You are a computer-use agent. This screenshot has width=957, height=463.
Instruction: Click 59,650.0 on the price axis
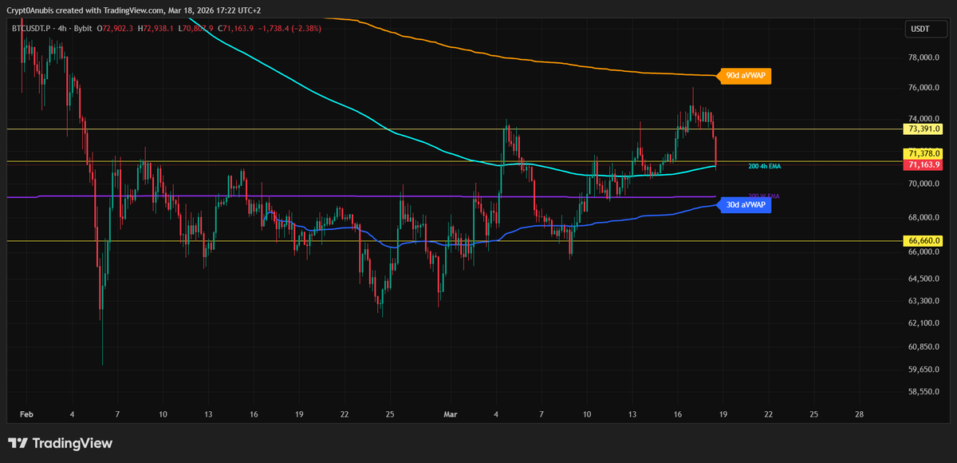click(924, 370)
